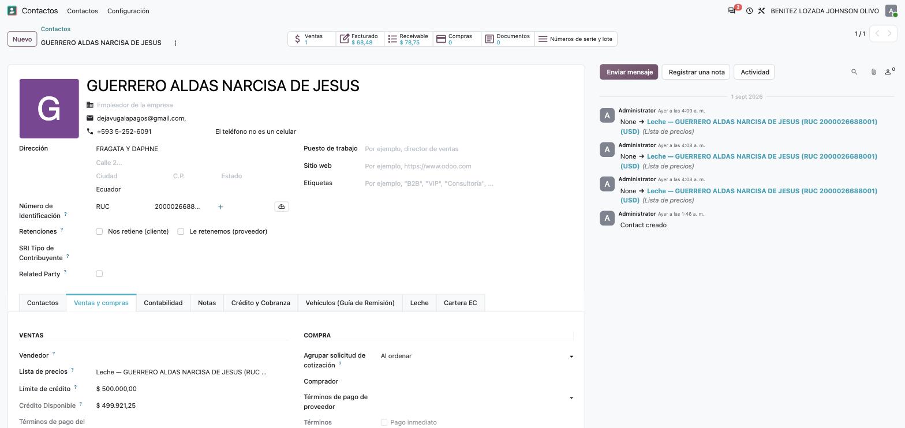The image size is (905, 428).
Task: Check the Le retenemos (proveedor) checkbox
Action: (x=181, y=231)
